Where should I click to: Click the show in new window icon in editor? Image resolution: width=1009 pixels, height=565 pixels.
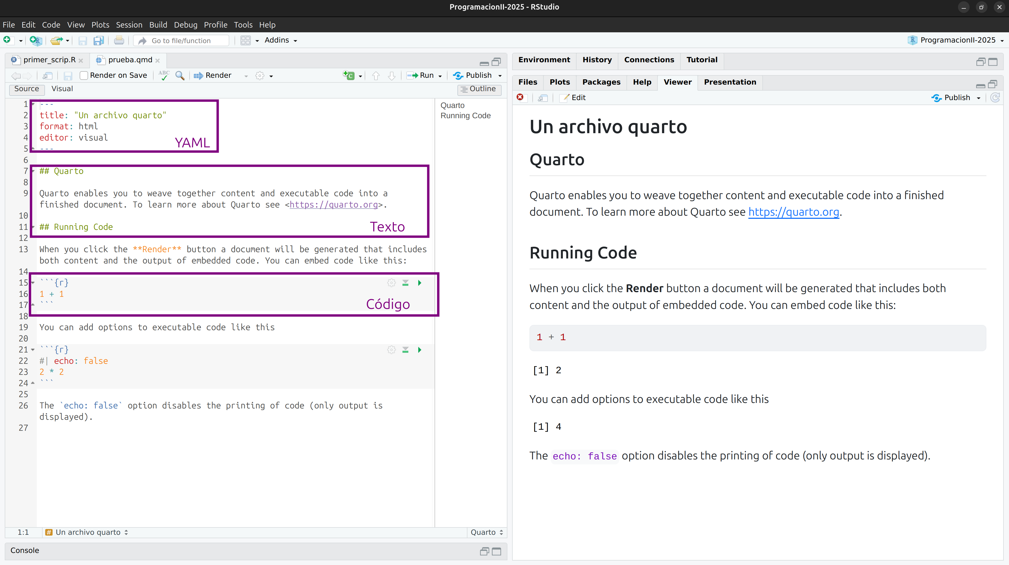[48, 75]
